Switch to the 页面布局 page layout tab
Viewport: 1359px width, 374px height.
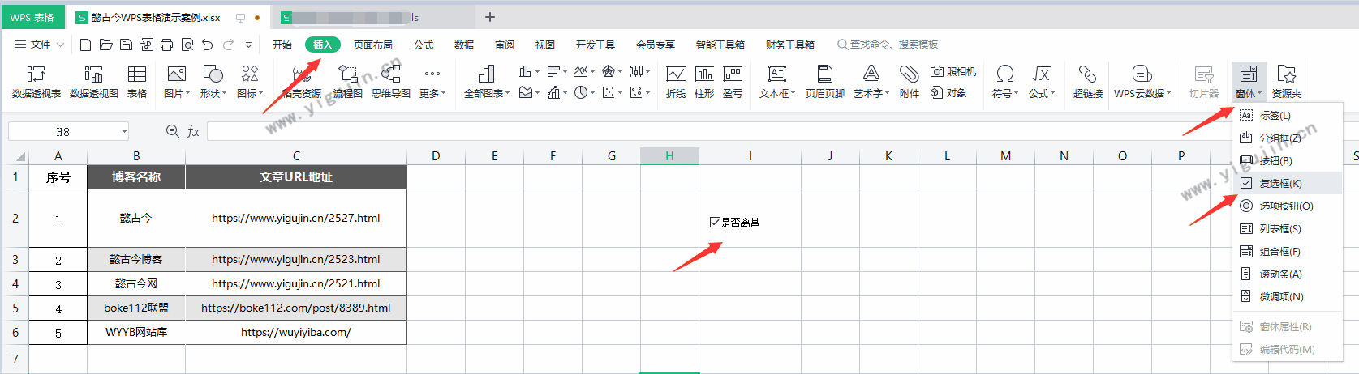coord(373,45)
